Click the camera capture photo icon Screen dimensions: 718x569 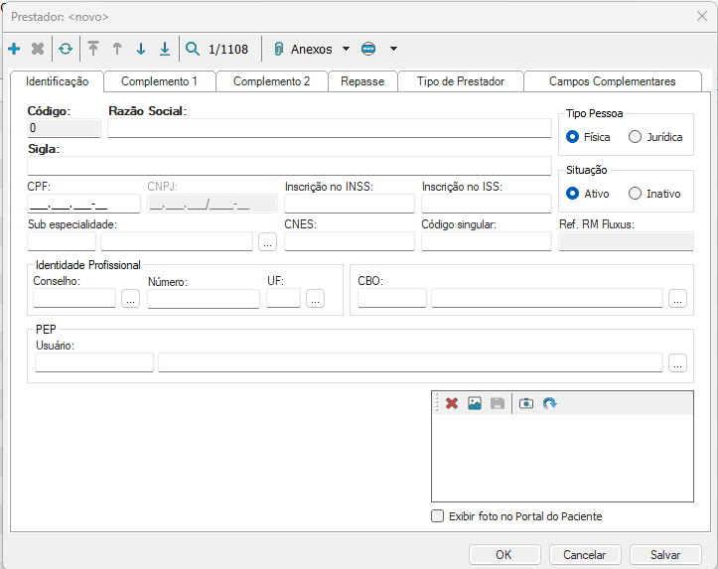pyautogui.click(x=526, y=403)
